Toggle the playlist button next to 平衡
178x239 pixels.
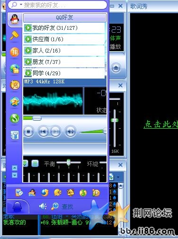35,164
